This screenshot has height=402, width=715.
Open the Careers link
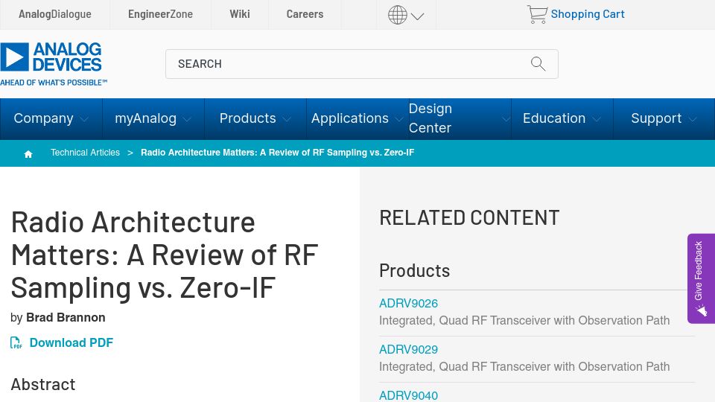(305, 14)
